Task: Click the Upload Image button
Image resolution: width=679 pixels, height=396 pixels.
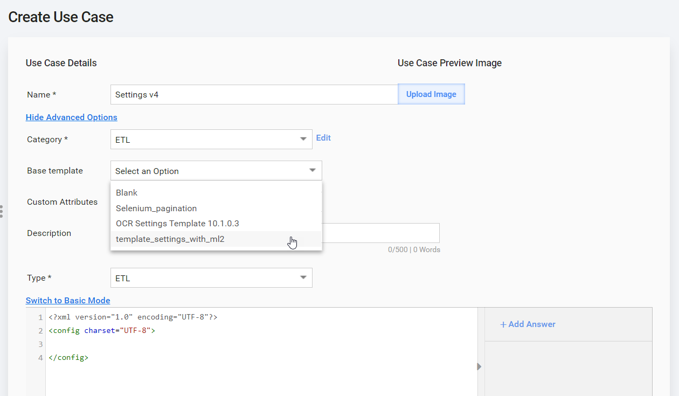Action: tap(431, 94)
